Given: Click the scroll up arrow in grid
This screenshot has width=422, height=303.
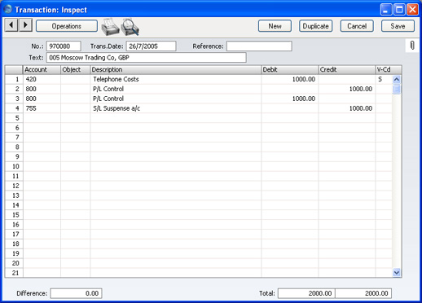Looking at the screenshot, I should coord(397,80).
